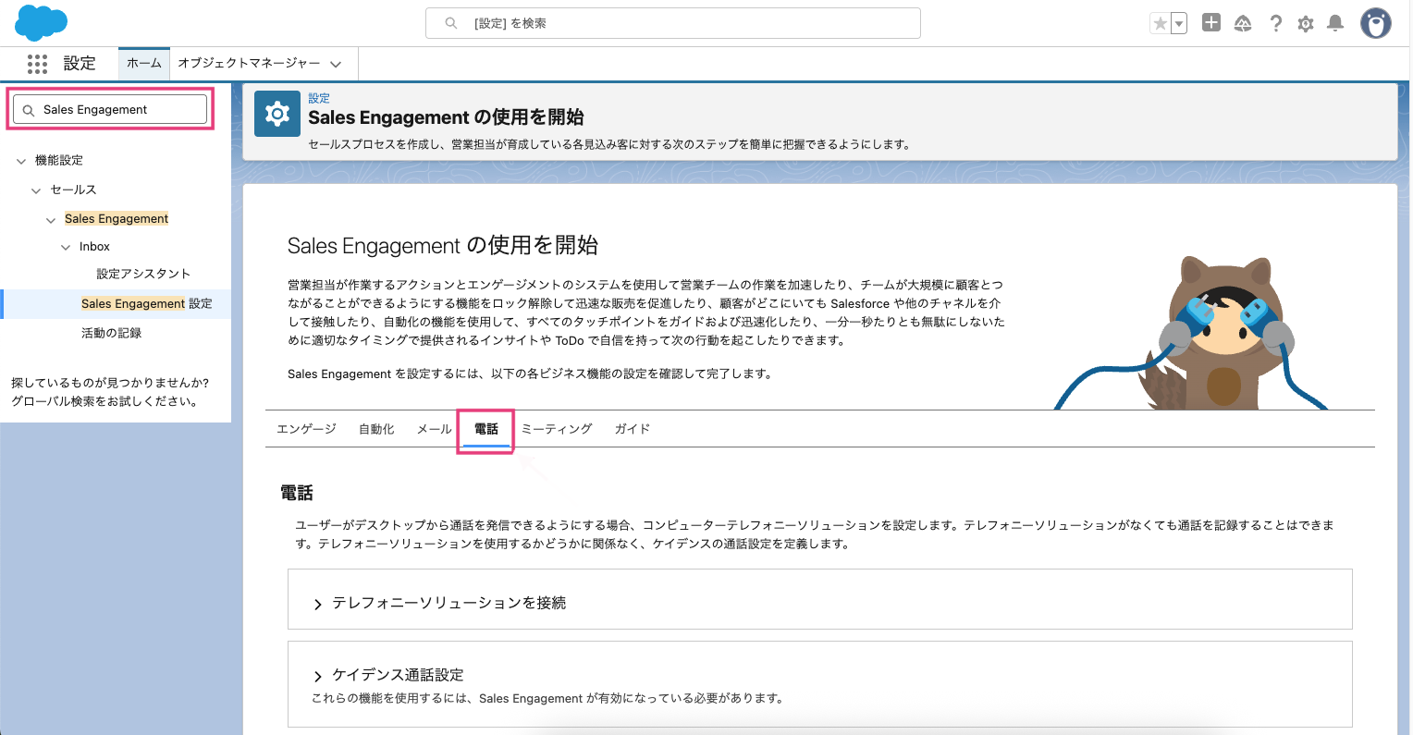The height and width of the screenshot is (735, 1413).
Task: Switch to the ガイド tab
Action: click(x=633, y=429)
